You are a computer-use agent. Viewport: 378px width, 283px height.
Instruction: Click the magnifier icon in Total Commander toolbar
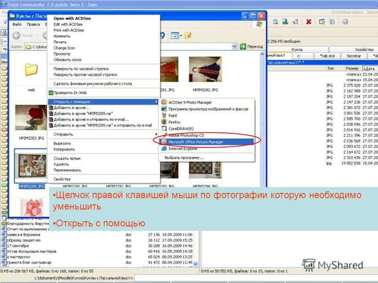pos(275,22)
